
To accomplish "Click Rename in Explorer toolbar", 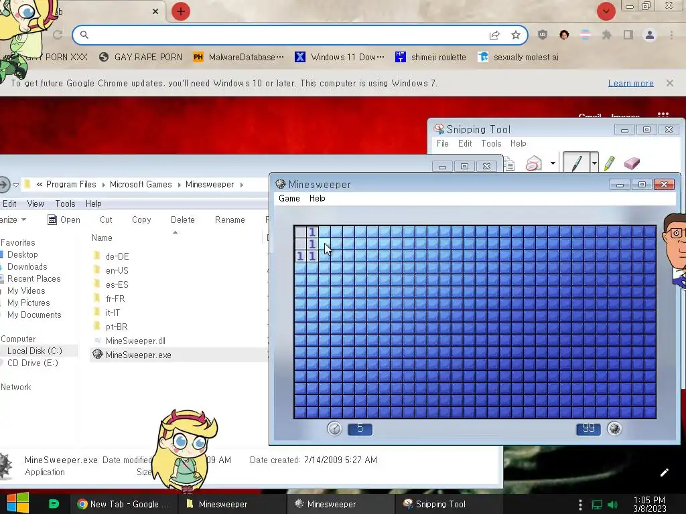I will 230,220.
